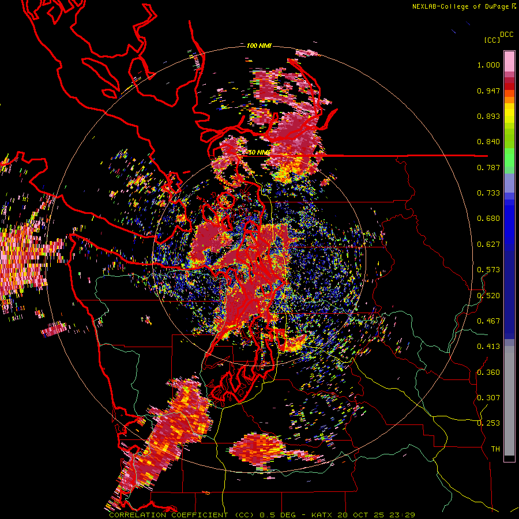Click the 0.467 value on the color scale

(x=488, y=321)
